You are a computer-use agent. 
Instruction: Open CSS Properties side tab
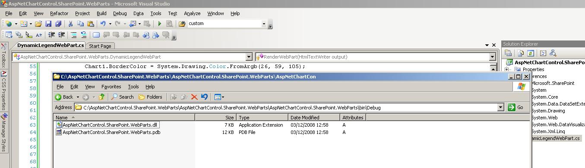point(4,90)
